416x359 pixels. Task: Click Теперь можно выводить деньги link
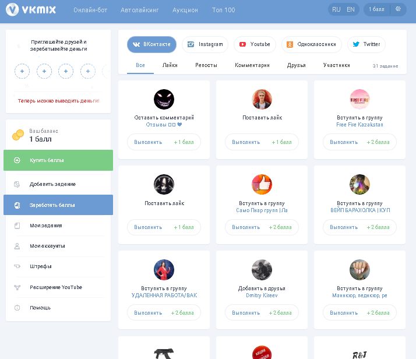coord(59,101)
